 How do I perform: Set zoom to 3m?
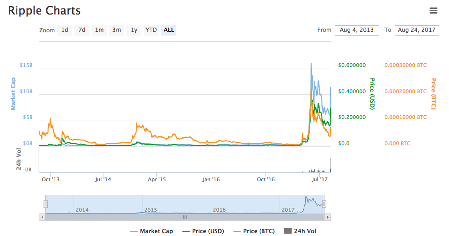(x=117, y=30)
